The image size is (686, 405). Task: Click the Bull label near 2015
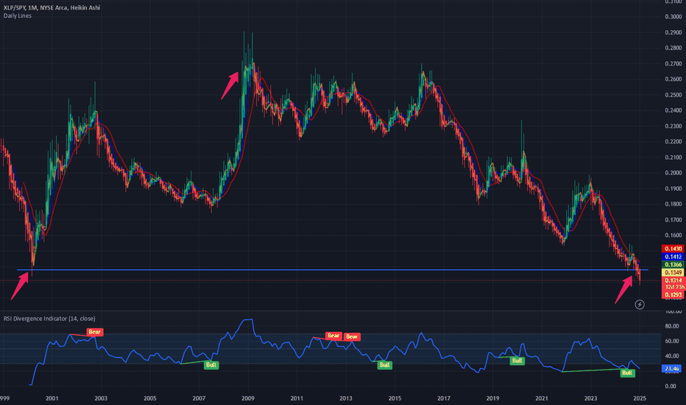coord(384,364)
